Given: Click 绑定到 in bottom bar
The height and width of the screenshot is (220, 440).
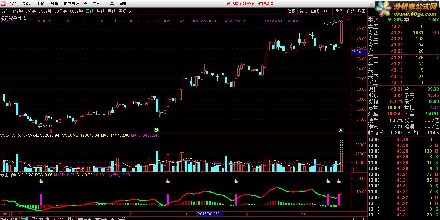Looking at the screenshot, I should click(x=51, y=219).
